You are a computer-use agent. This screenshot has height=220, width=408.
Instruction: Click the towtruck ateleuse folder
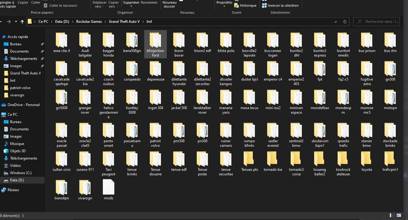coord(343,163)
